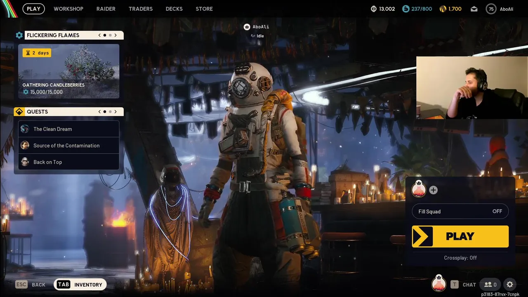Image resolution: width=528 pixels, height=297 pixels.
Task: Open the AboAli profile name in the top bar
Action: [x=507, y=9]
